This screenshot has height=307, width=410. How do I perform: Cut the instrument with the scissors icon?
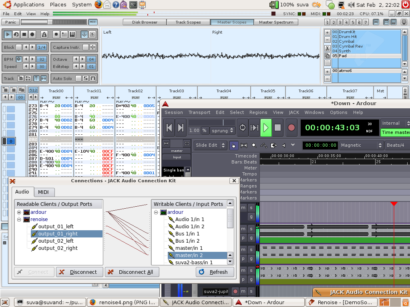coord(327,48)
